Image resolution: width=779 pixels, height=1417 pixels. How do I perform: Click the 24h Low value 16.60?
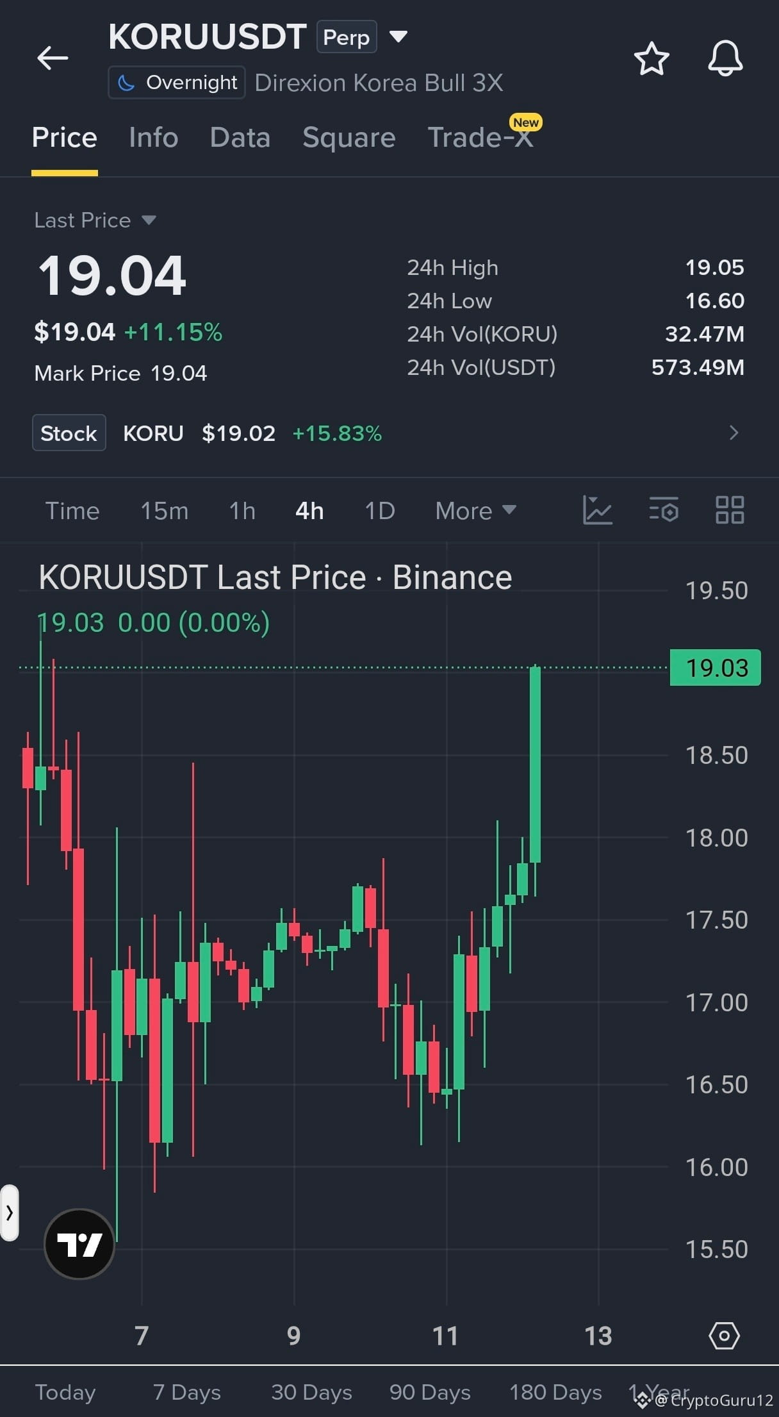[715, 301]
